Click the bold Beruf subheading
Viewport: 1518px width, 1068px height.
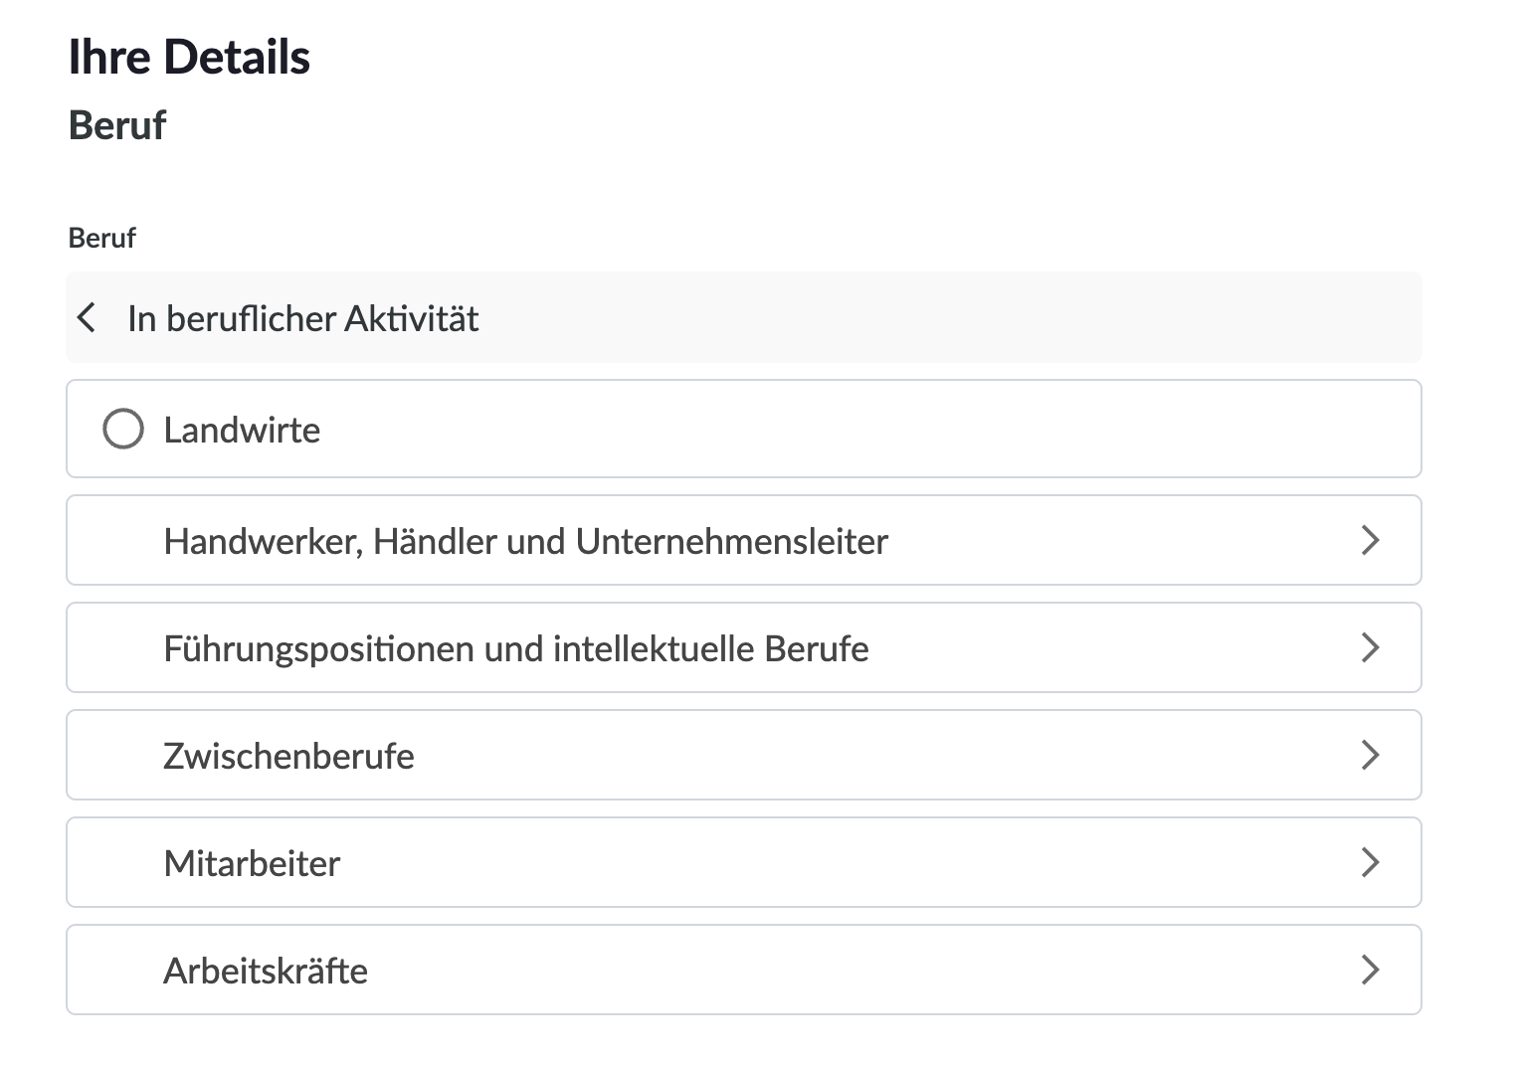pyautogui.click(x=117, y=125)
